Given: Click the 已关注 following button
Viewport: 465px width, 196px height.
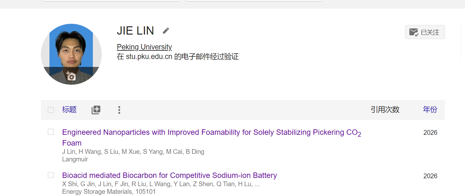Looking at the screenshot, I should point(425,32).
